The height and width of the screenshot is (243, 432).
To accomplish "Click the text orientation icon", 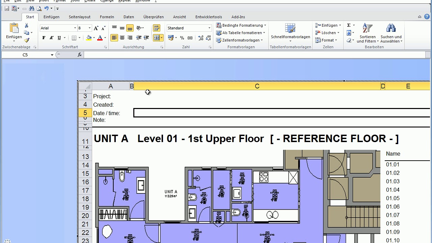I will click(139, 28).
